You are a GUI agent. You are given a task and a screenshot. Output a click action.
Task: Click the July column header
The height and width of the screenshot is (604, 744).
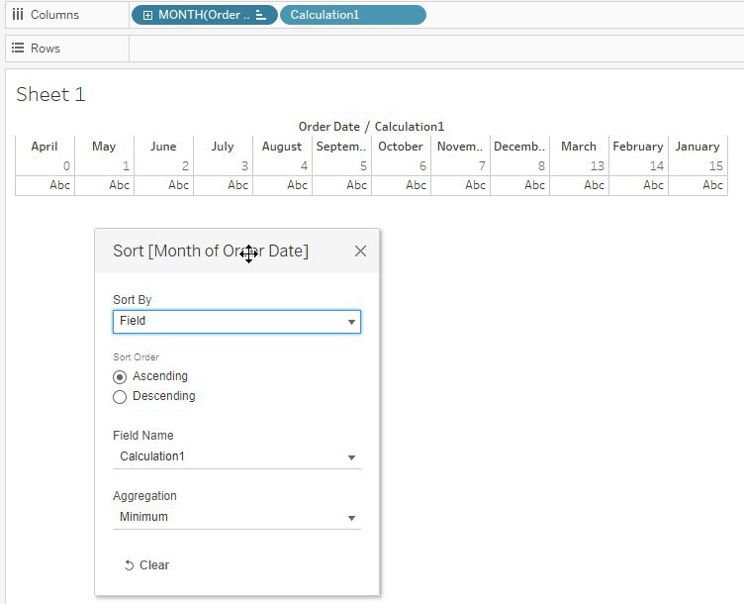(223, 147)
